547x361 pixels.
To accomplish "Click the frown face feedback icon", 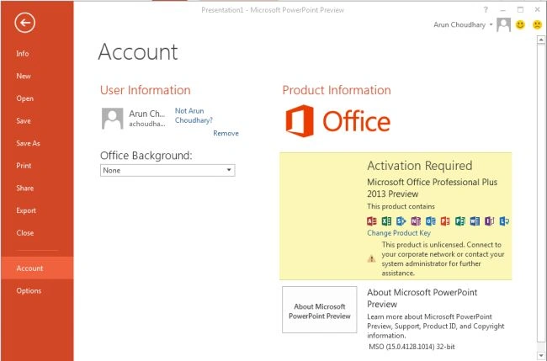I will point(537,24).
